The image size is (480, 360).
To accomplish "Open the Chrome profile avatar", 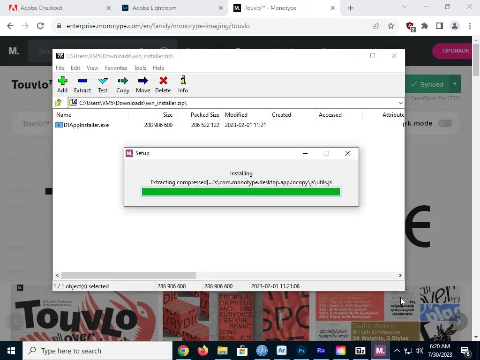I will pos(455,26).
